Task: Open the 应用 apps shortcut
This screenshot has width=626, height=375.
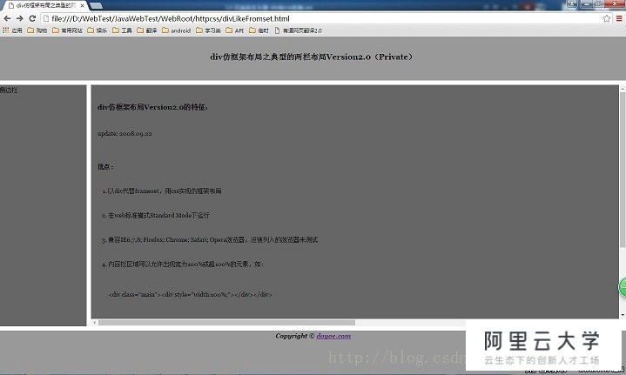Action: click(12, 30)
